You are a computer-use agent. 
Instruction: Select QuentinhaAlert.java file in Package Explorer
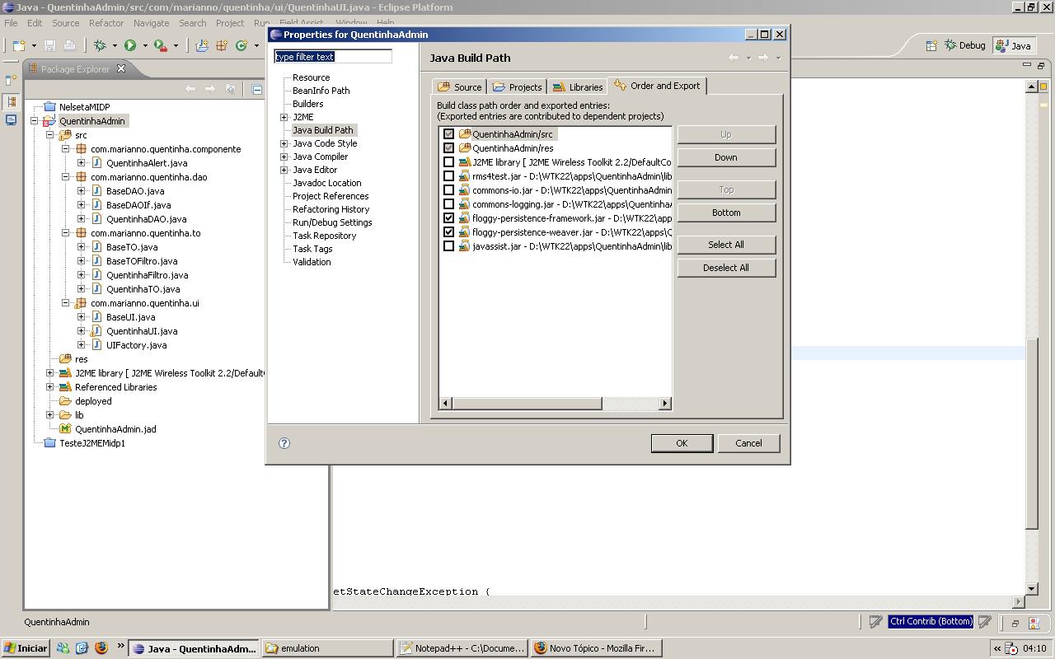point(146,163)
